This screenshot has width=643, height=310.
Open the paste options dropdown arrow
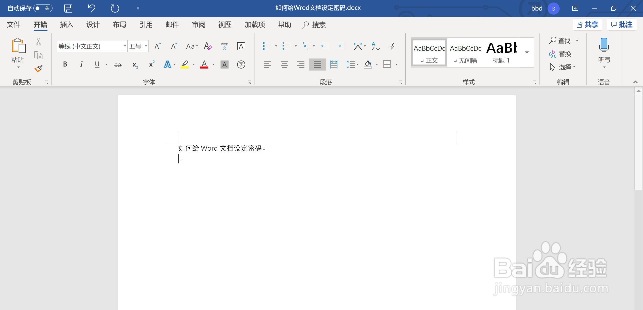[x=18, y=67]
